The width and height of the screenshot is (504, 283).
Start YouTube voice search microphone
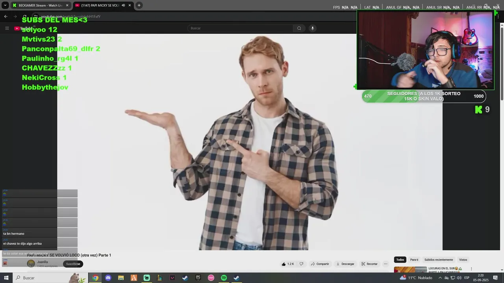313,28
